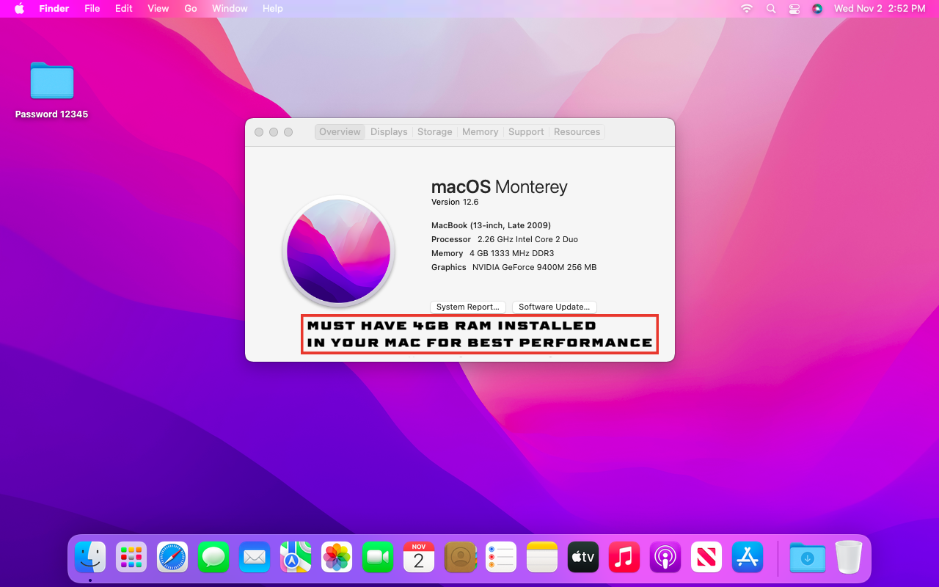Open the File menu

(x=92, y=8)
